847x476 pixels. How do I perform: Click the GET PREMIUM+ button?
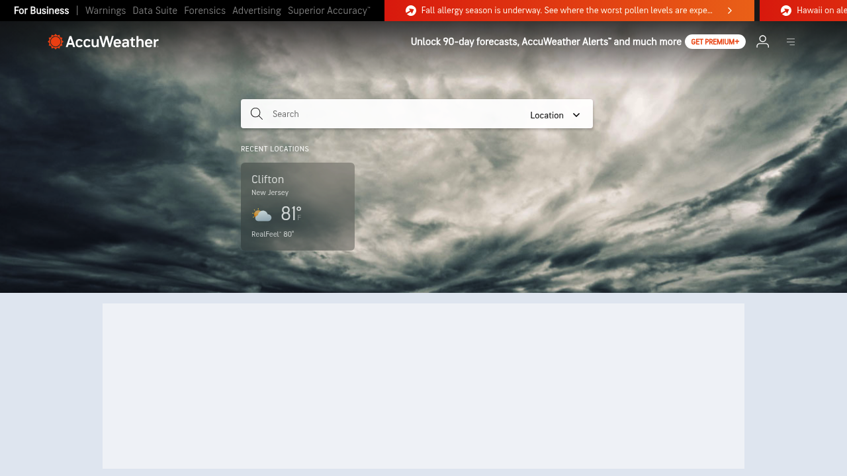point(715,42)
